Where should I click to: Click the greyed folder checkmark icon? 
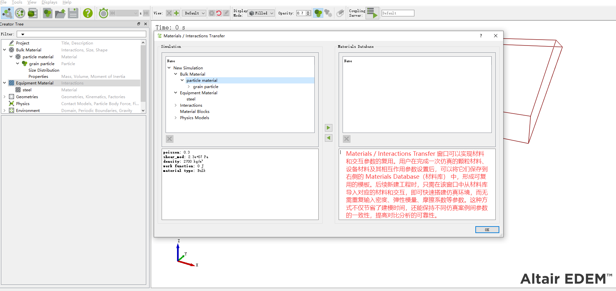(x=341, y=13)
